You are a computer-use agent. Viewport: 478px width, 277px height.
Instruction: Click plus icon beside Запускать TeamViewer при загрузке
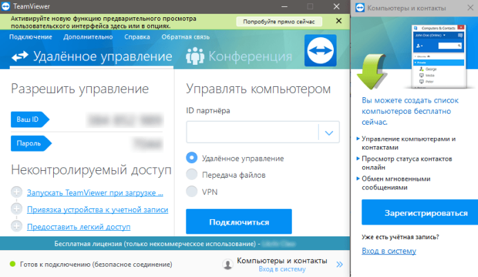(17, 192)
